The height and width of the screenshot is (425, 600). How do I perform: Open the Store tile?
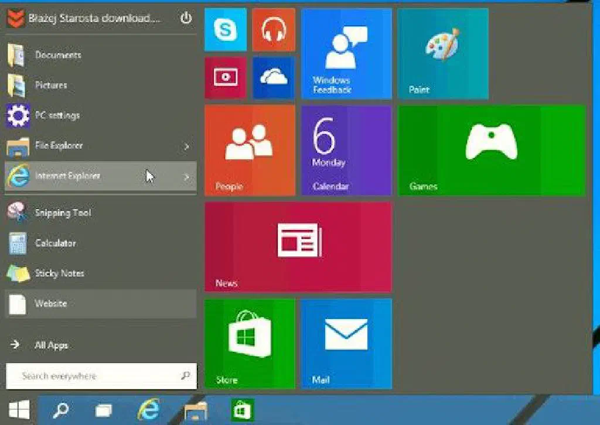249,343
